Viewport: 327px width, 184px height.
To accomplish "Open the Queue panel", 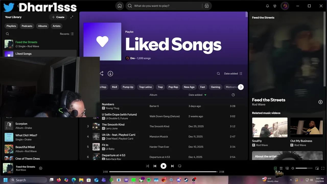I will point(281,168).
